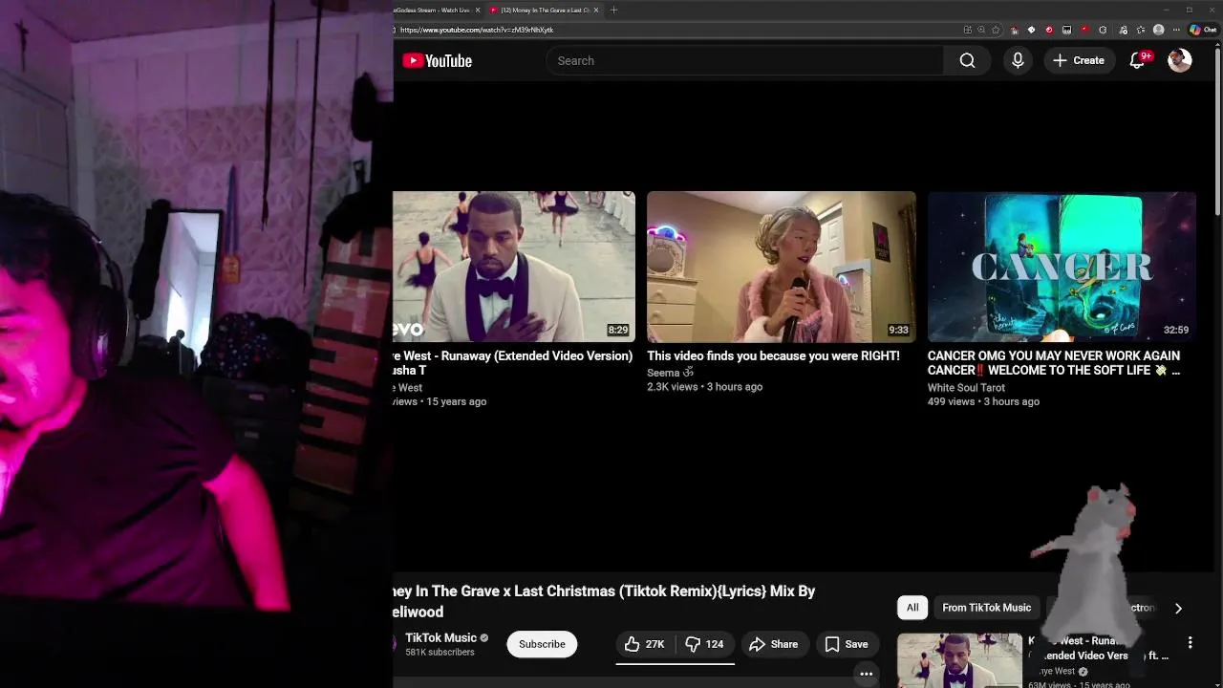Viewport: 1223px width, 688px height.
Task: Open the YouTube home logo
Action: point(438,61)
